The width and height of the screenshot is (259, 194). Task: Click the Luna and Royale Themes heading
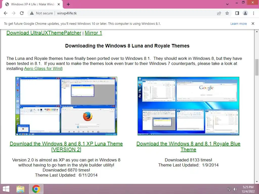point(127,46)
